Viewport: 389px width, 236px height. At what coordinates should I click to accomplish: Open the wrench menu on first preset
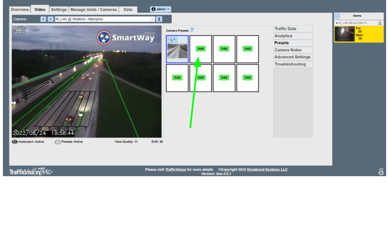pos(172,39)
